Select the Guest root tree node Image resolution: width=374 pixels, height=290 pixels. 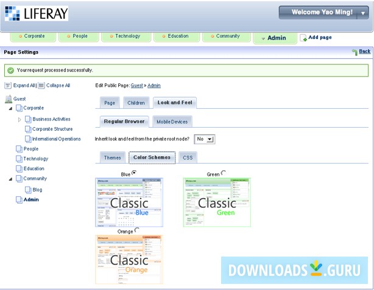tap(19, 99)
